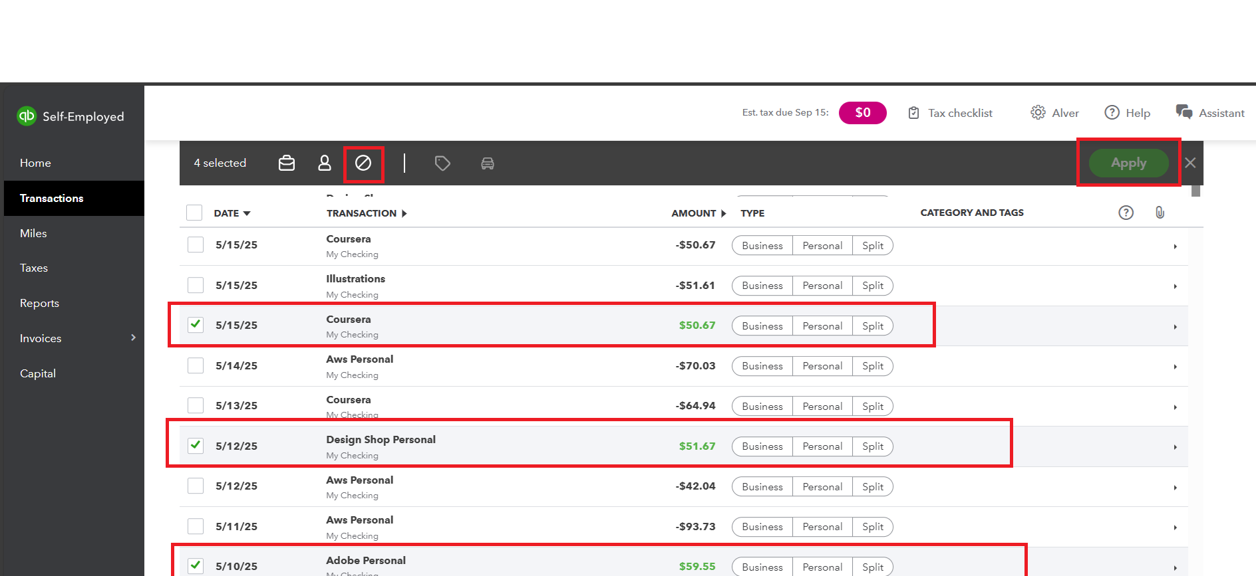Click the 5/14/25 date cell
Image resolution: width=1256 pixels, height=576 pixels.
(236, 365)
